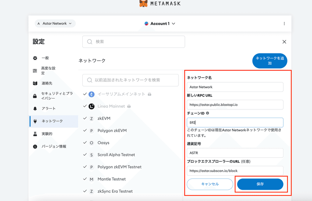Click the magnifier icon in the 検索 box
This screenshot has width=312, height=201.
click(90, 42)
